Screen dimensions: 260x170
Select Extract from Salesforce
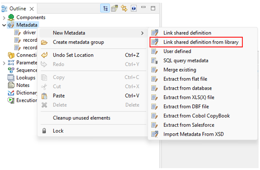202,125
